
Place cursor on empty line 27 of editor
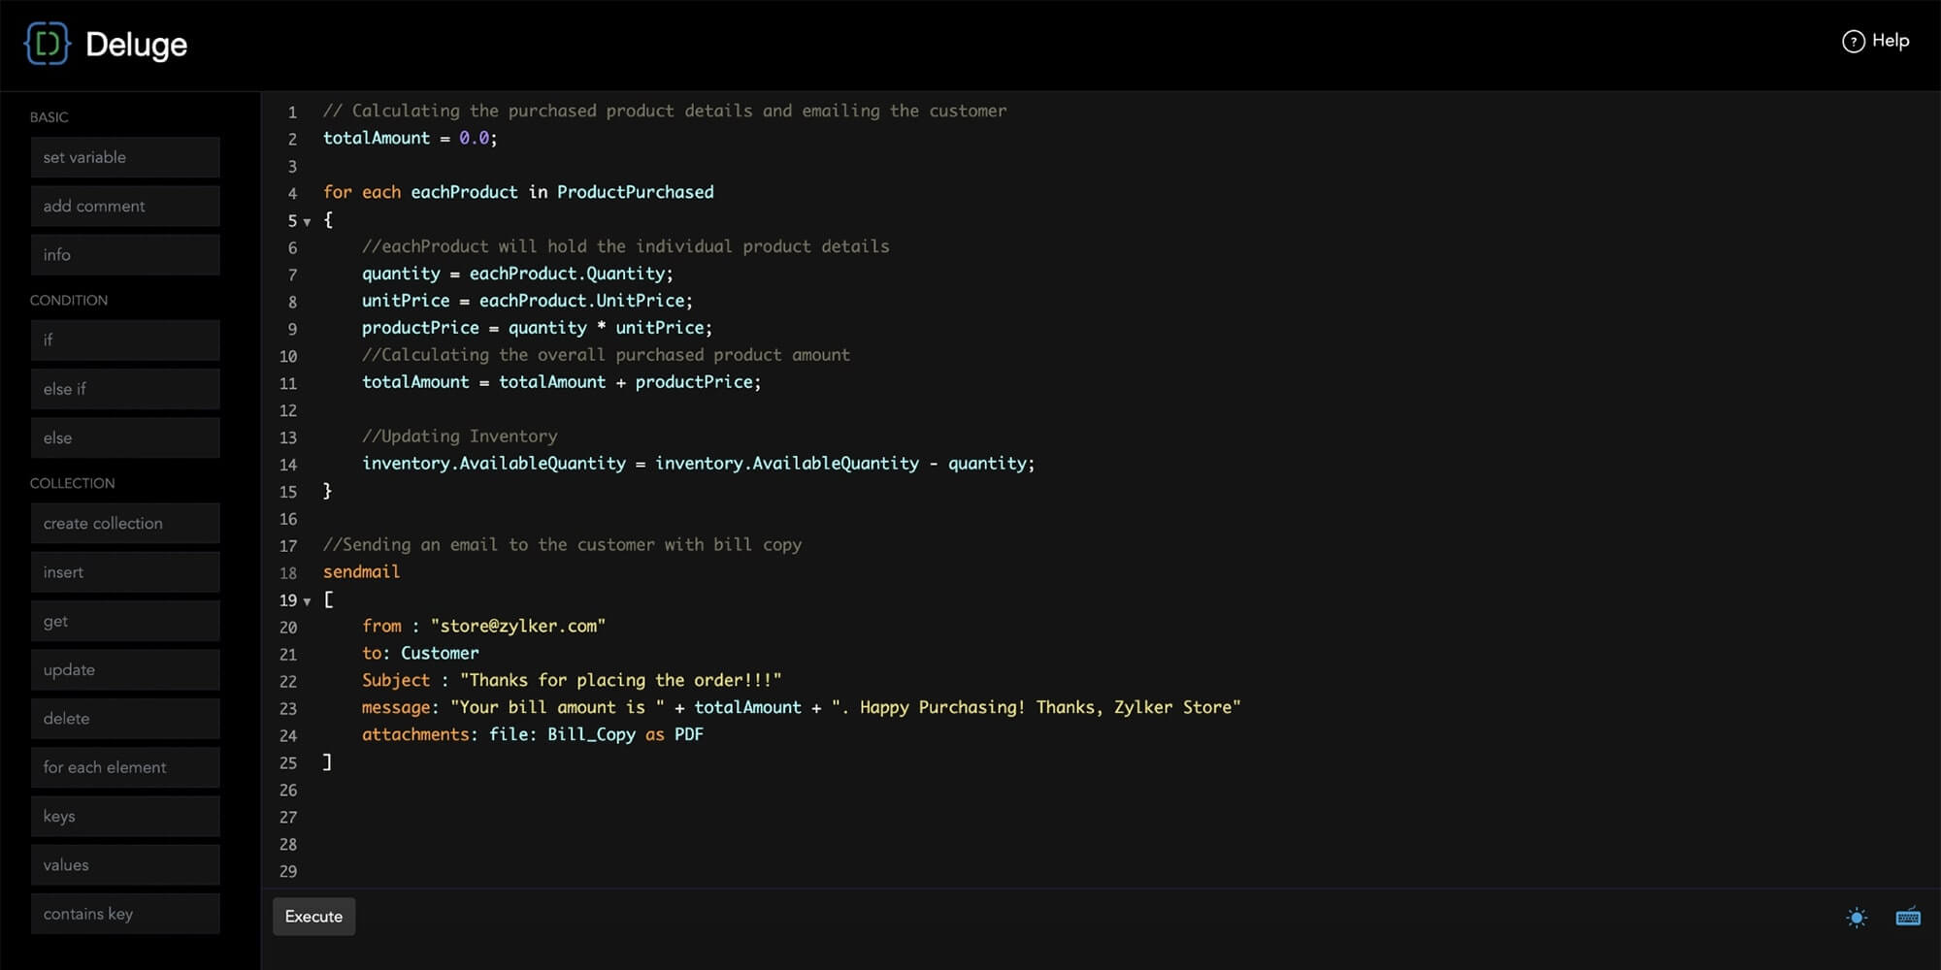[x=679, y=817]
